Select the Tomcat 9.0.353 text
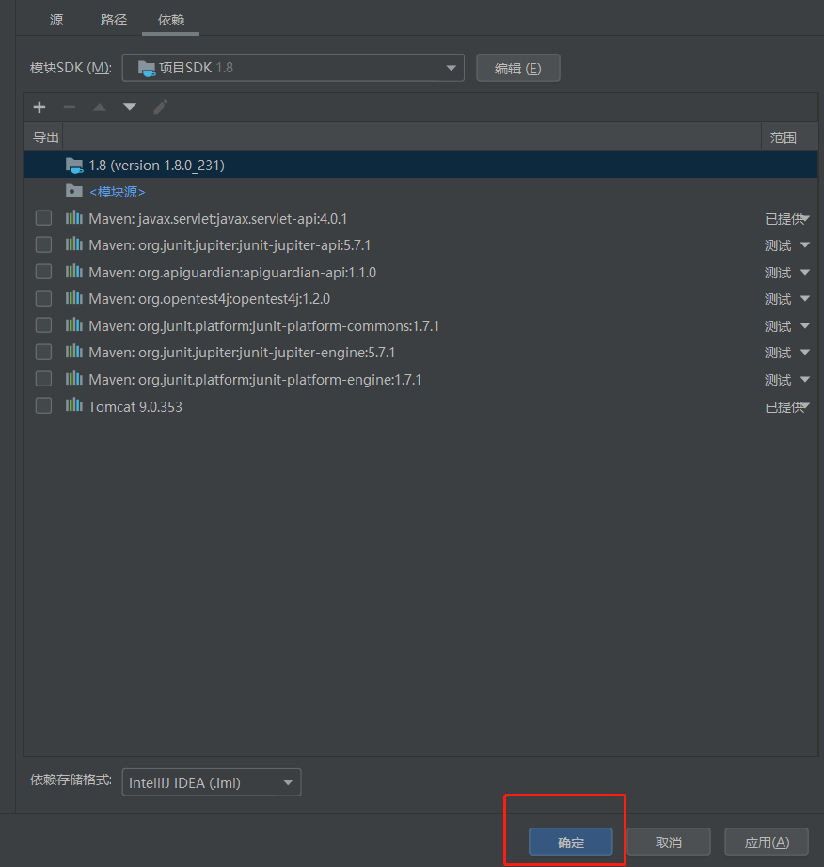The width and height of the screenshot is (824, 867). point(135,407)
